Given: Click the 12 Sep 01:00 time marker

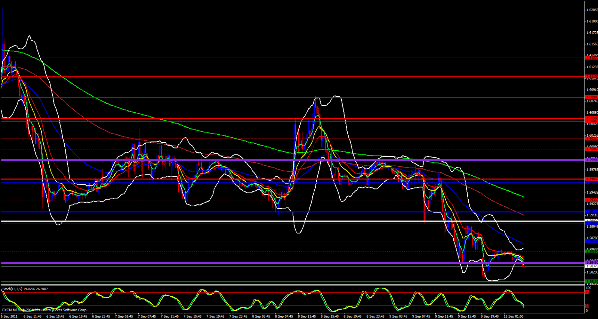Looking at the screenshot, I should click(x=513, y=316).
